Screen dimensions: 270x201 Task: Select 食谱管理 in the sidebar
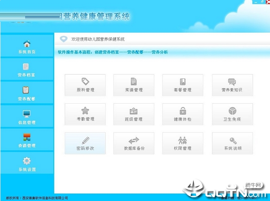27,140
